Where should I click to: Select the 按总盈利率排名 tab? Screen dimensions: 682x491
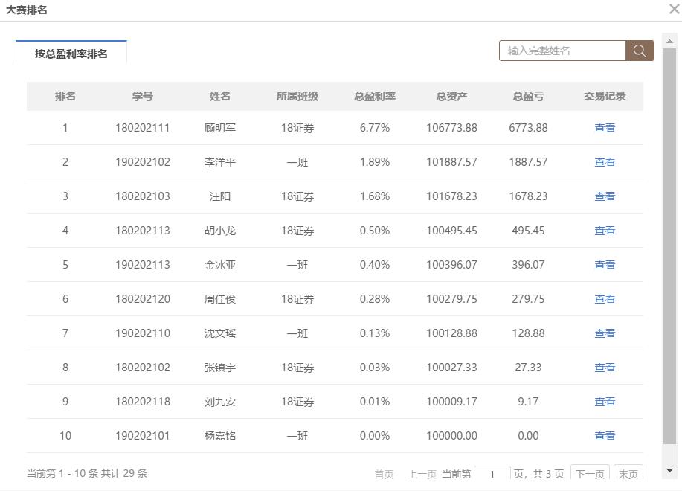(71, 54)
